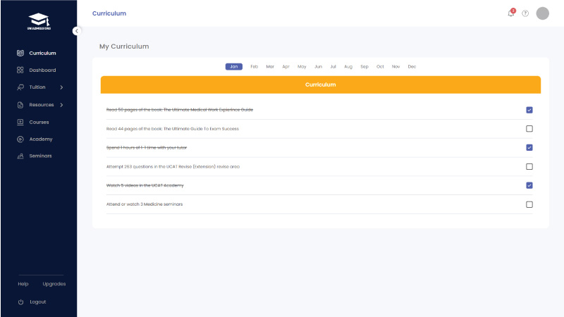Click the Seminars presenter icon
This screenshot has height=317, width=564.
20,156
